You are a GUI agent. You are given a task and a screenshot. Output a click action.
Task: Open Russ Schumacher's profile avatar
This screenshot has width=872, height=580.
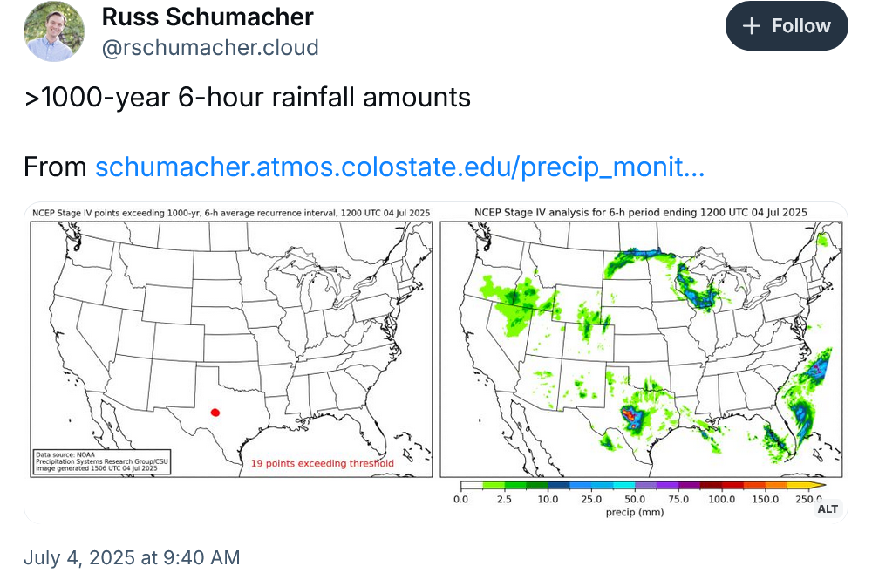[54, 31]
